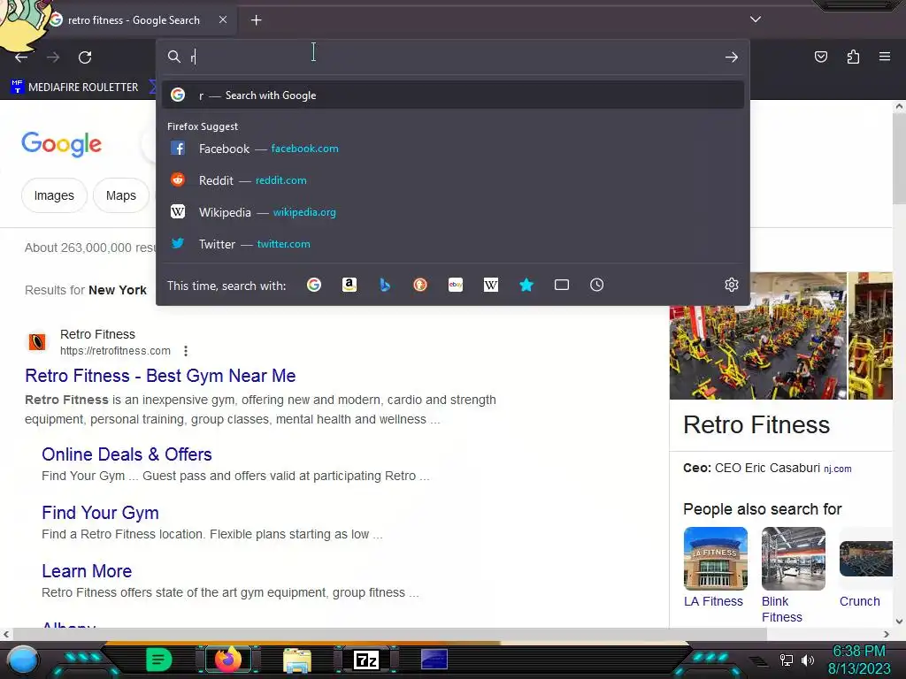The height and width of the screenshot is (679, 906).
Task: Filter results by Images
Action: (54, 195)
